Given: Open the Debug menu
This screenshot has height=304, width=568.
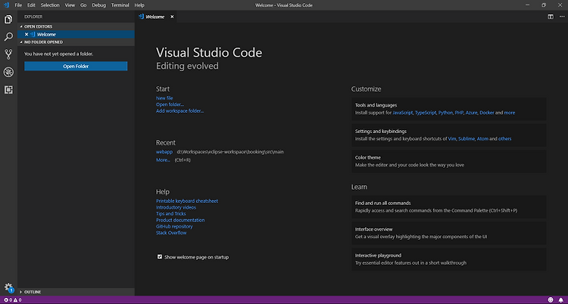Looking at the screenshot, I should click(99, 5).
